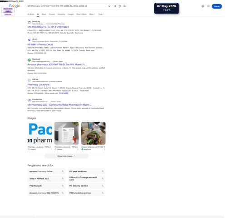Switch to the Forums tab

pos(52,14)
